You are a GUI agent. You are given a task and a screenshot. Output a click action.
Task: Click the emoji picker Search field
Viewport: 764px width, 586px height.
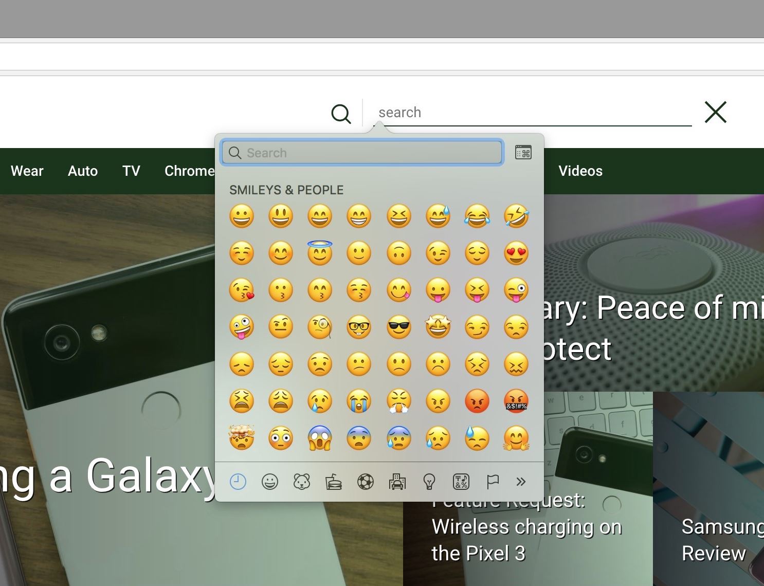point(362,153)
